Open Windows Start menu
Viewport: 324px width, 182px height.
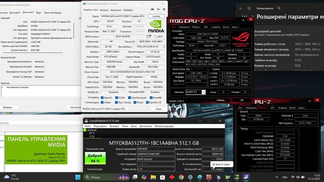tap(78, 177)
